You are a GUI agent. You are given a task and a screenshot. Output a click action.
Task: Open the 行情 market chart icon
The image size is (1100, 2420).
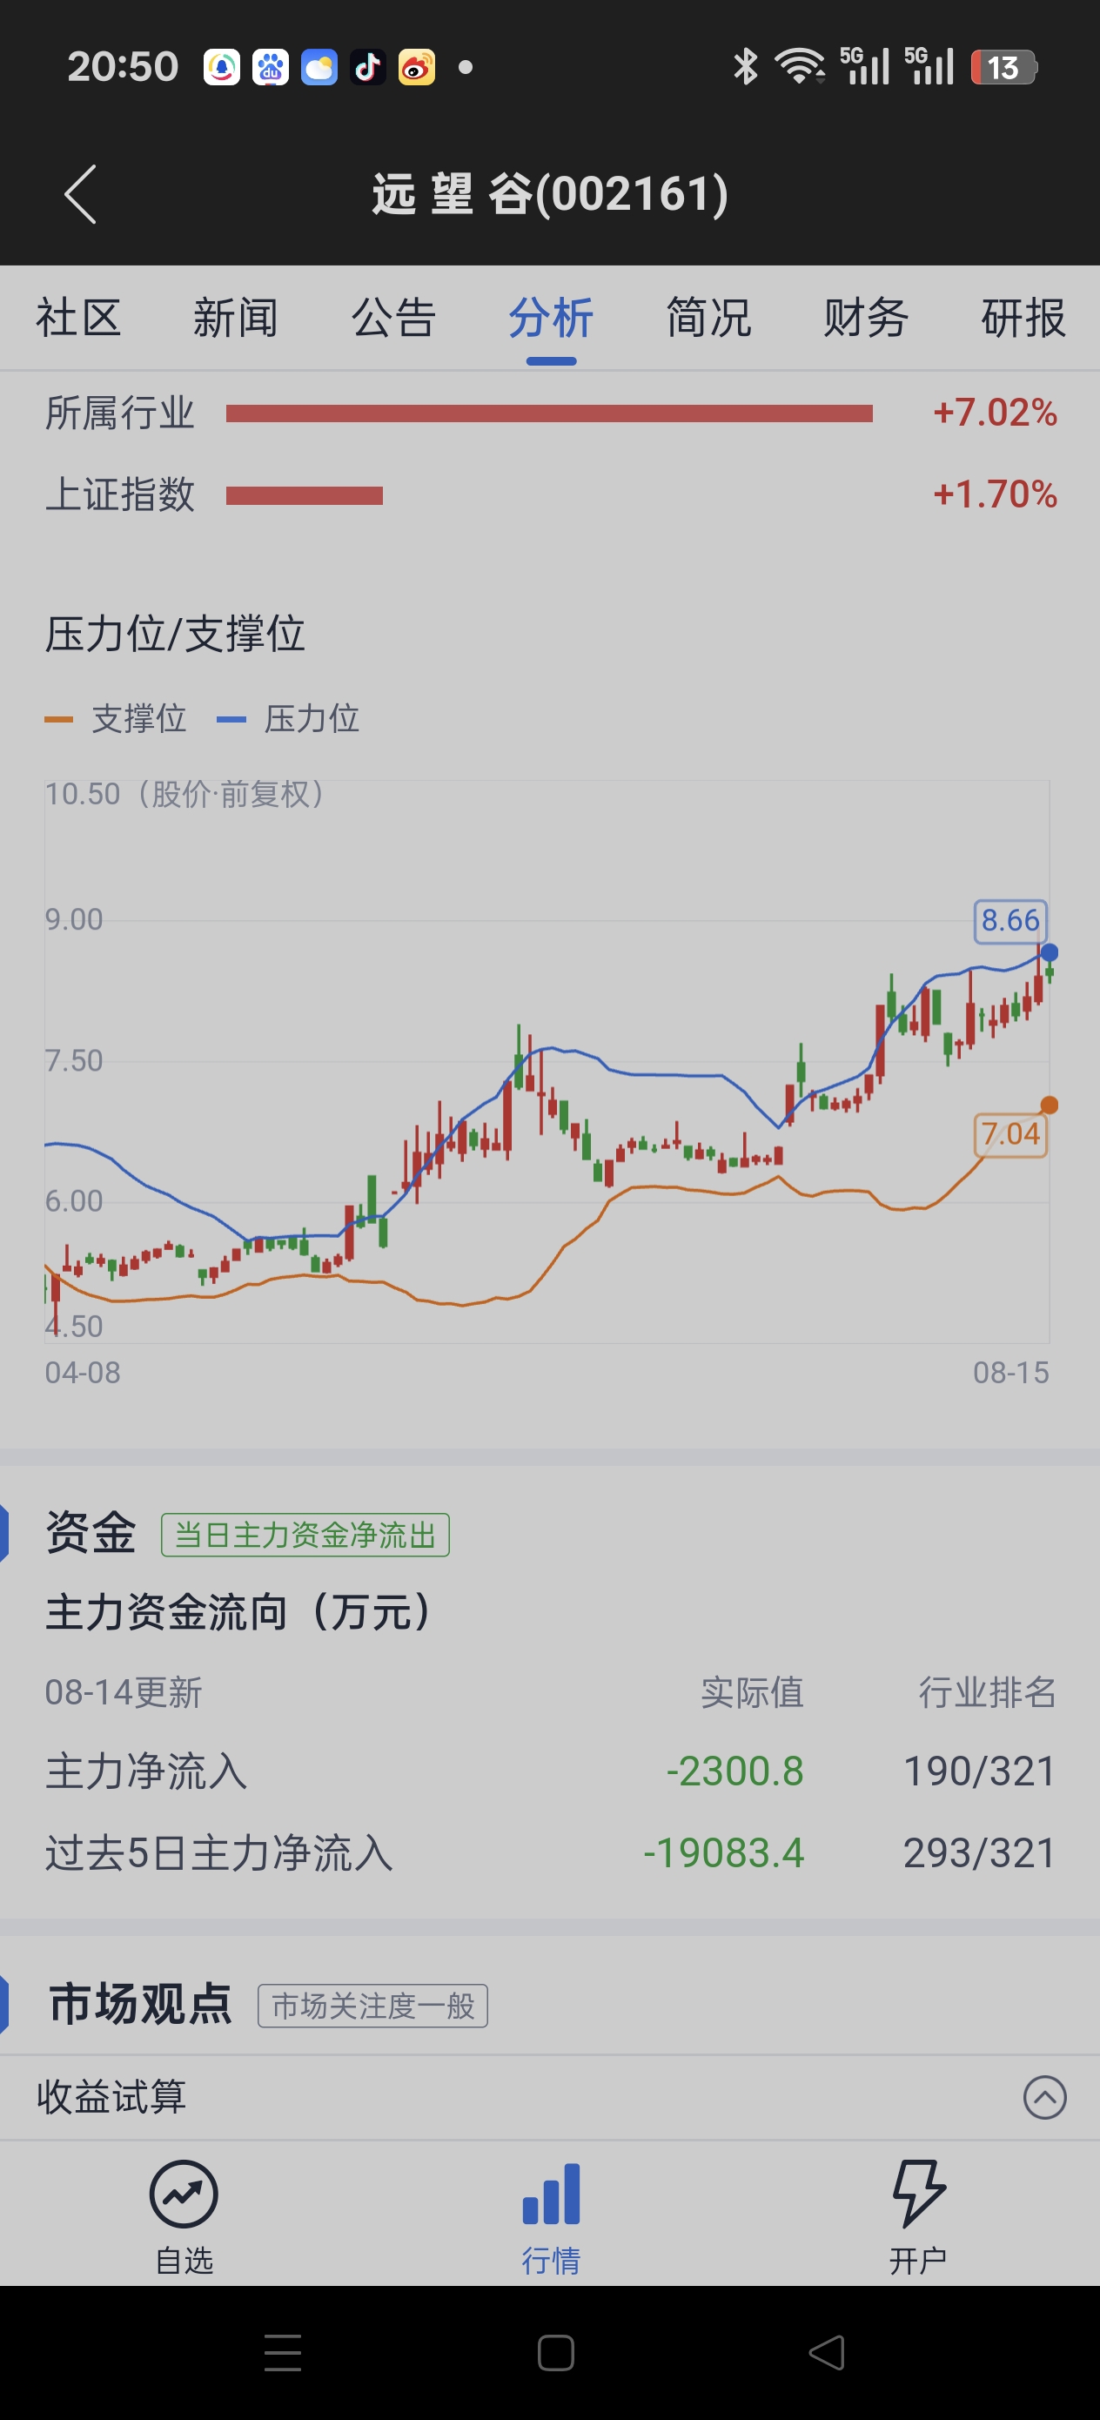(552, 2194)
